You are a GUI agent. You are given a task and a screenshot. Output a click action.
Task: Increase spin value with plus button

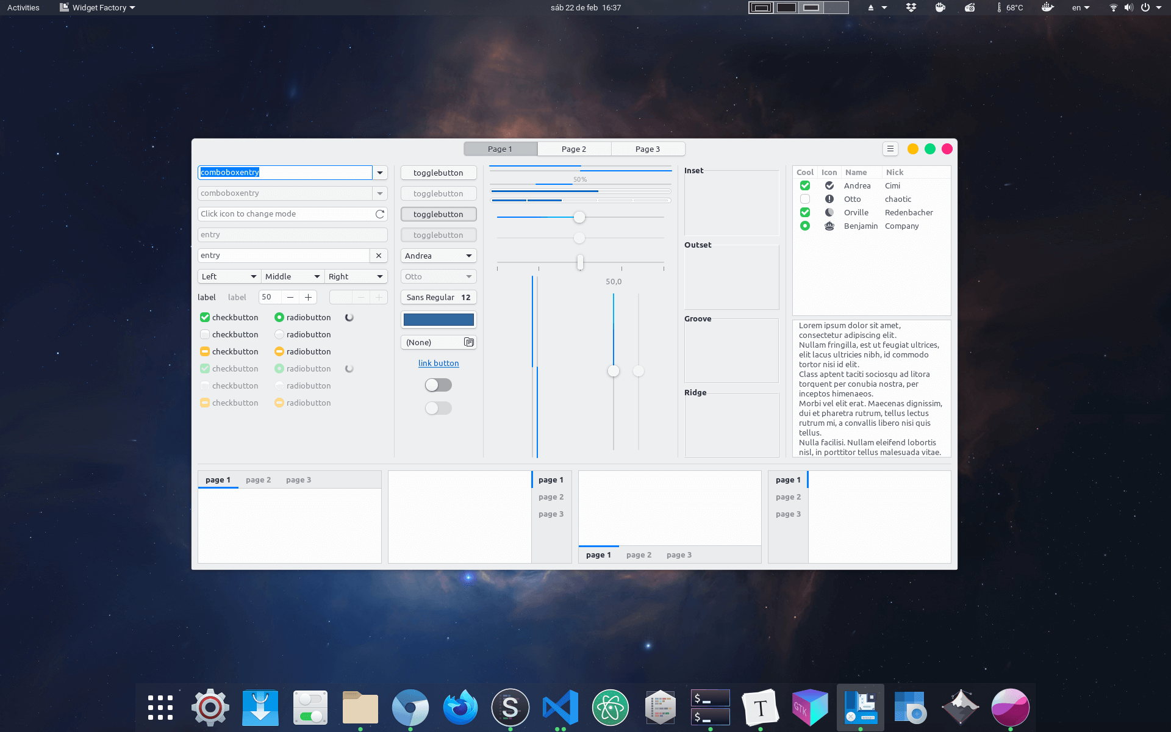[309, 297]
